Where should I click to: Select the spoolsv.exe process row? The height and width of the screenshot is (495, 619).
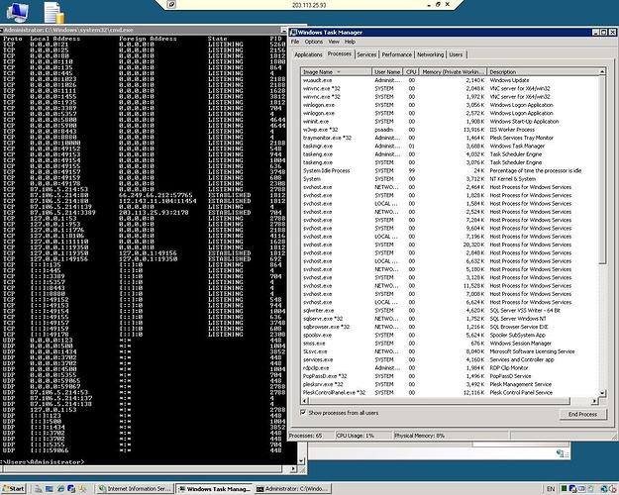[x=450, y=336]
